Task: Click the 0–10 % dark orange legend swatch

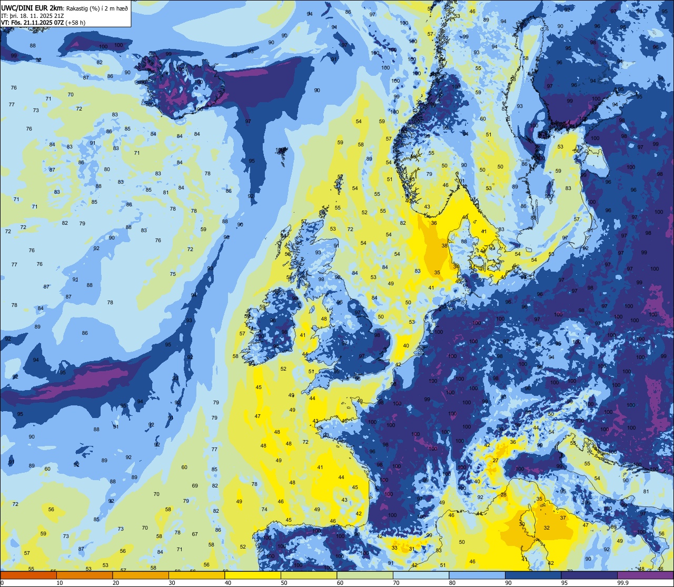Action: pos(28,575)
